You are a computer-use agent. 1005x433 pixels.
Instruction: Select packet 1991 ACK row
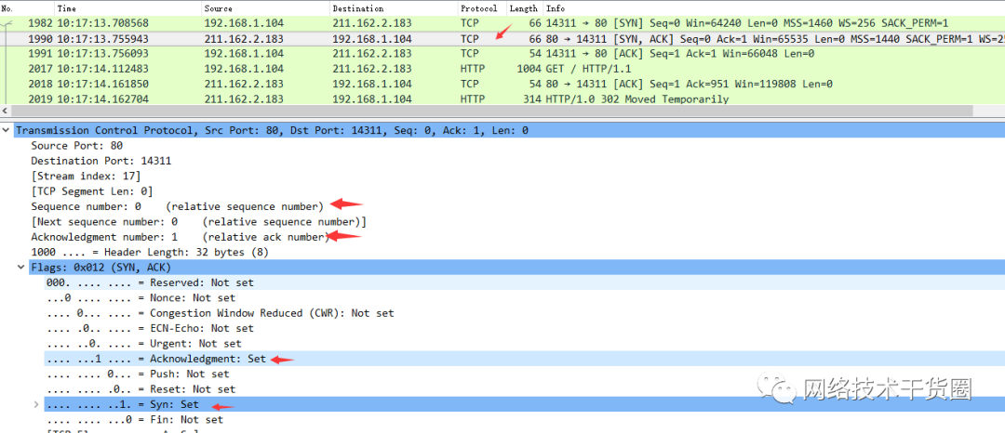502,54
